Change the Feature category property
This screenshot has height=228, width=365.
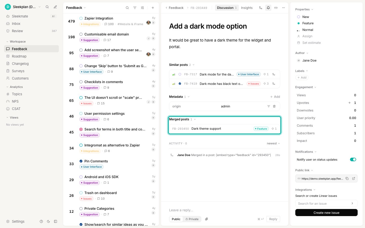click(x=305, y=23)
